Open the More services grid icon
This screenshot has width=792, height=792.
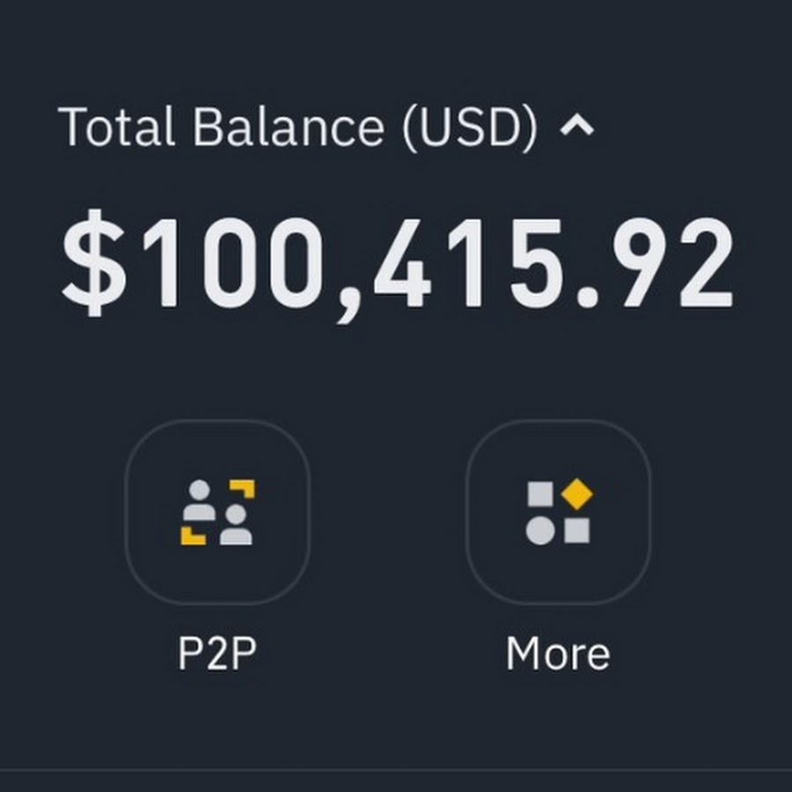point(559,511)
